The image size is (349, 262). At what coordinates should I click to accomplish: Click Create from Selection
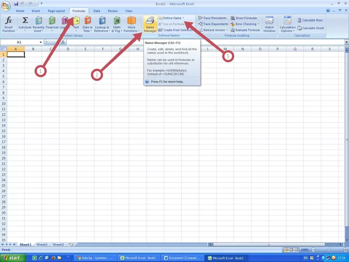(x=176, y=30)
